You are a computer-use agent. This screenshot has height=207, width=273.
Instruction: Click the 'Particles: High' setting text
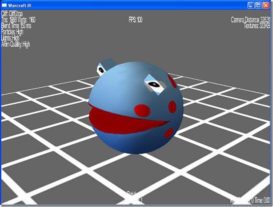coord(12,32)
